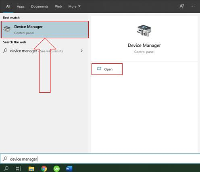Expand web result chevron arrow

[x=81, y=51]
